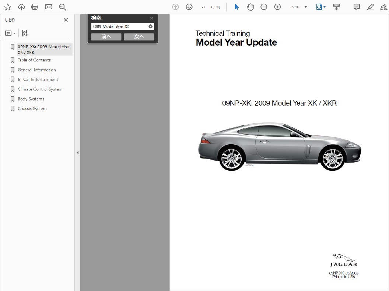Open the Body Systems bookmark
Viewport: 389px width, 291px height.
[x=31, y=99]
